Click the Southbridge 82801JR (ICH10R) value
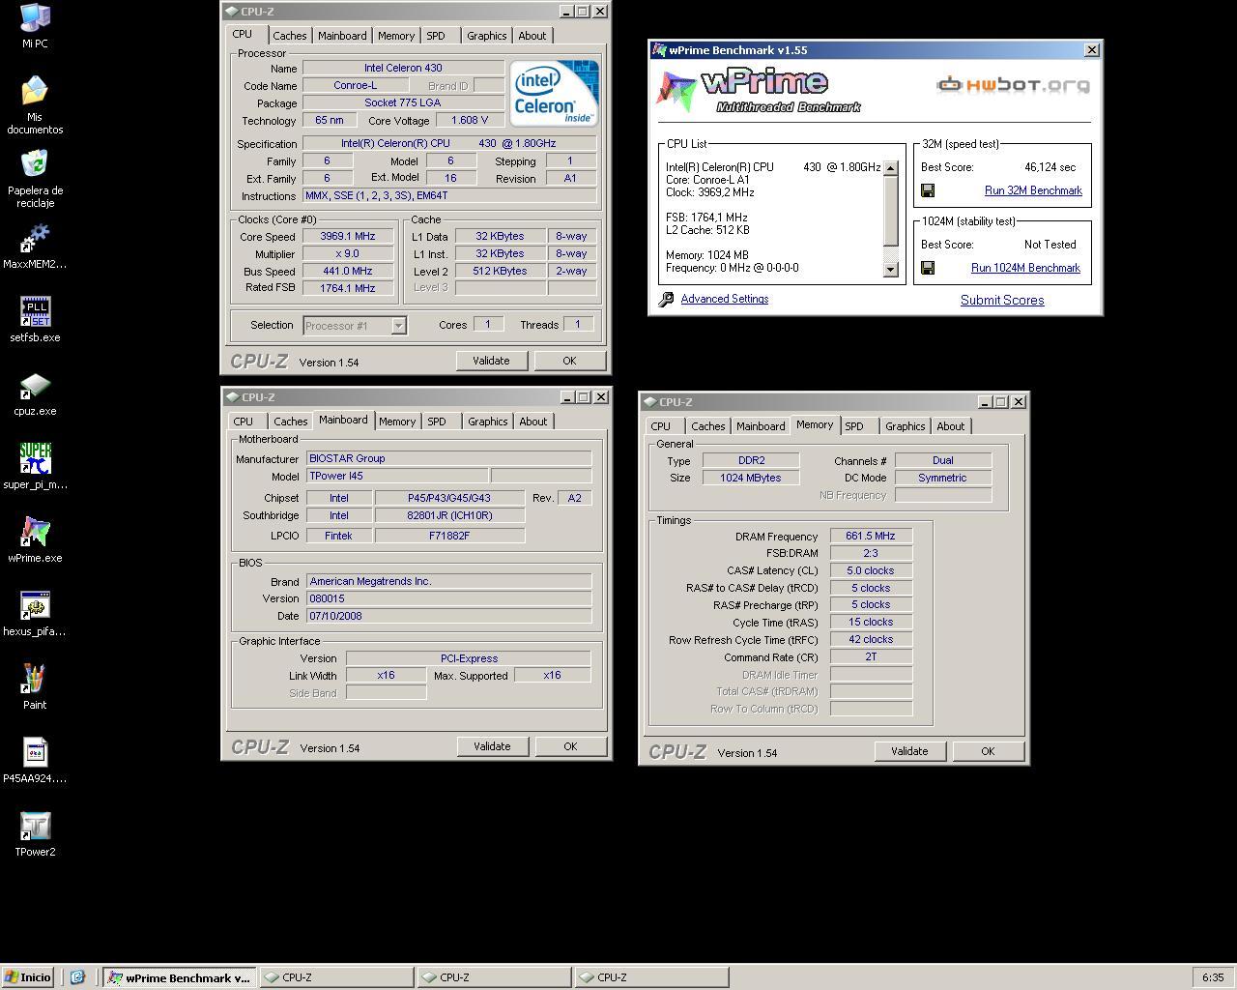1237x990 pixels. tap(449, 515)
